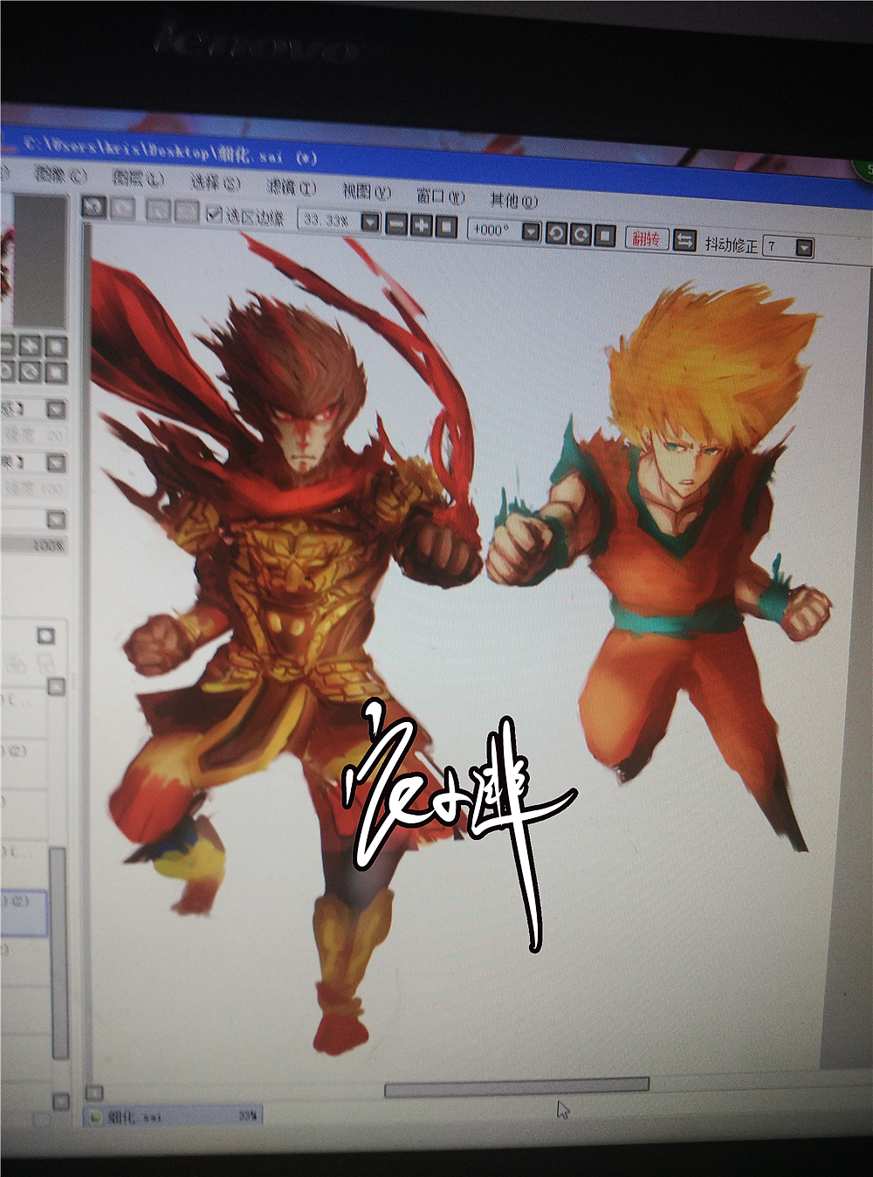Open the 图层 menu
Viewport: 873px width, 1177px height.
coord(138,179)
